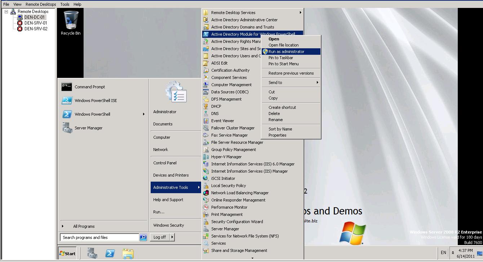This screenshot has height=262, width=483.
Task: Click the Print Management icon
Action: pyautogui.click(x=206, y=214)
